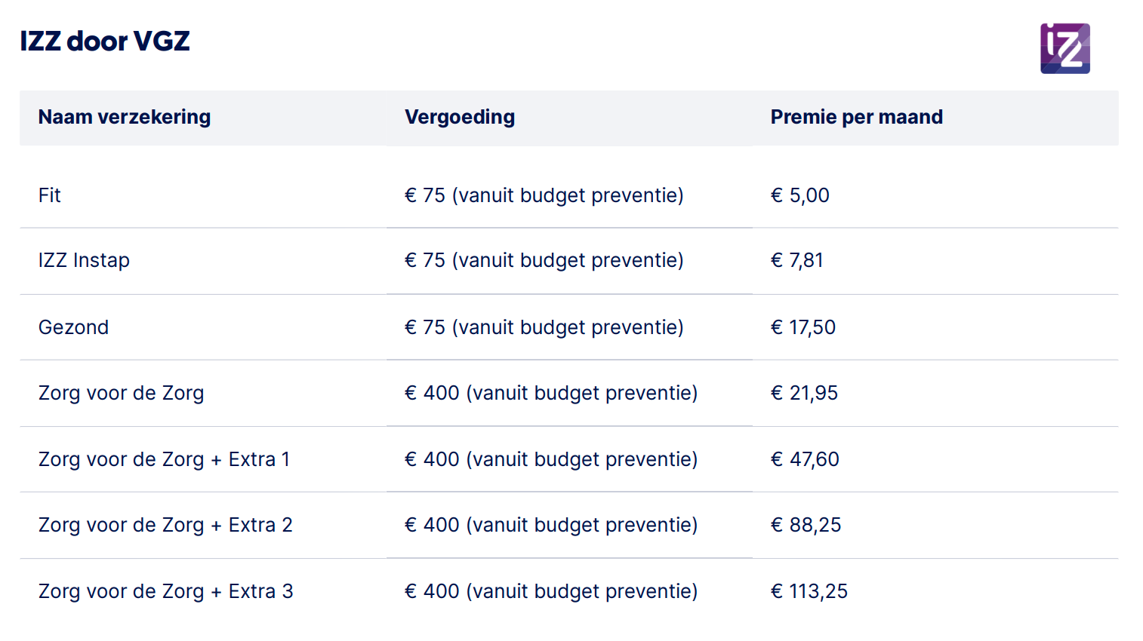Screen dimensions: 1143x641
Task: Click the 'Premie per maand' column header
Action: click(x=856, y=117)
